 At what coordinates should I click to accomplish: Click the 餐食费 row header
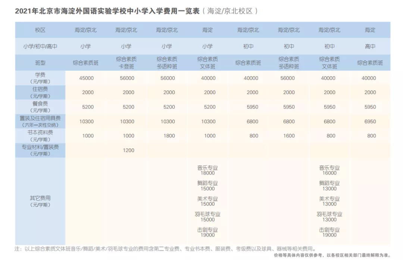click(x=40, y=107)
